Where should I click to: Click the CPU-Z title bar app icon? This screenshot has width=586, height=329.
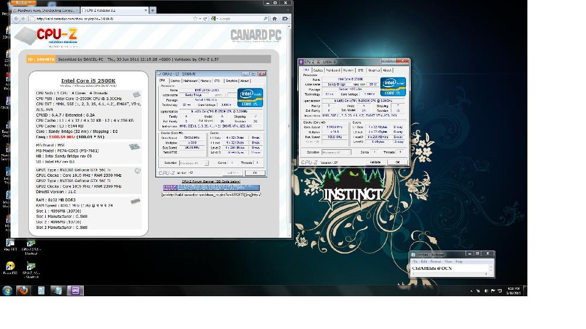[301, 61]
